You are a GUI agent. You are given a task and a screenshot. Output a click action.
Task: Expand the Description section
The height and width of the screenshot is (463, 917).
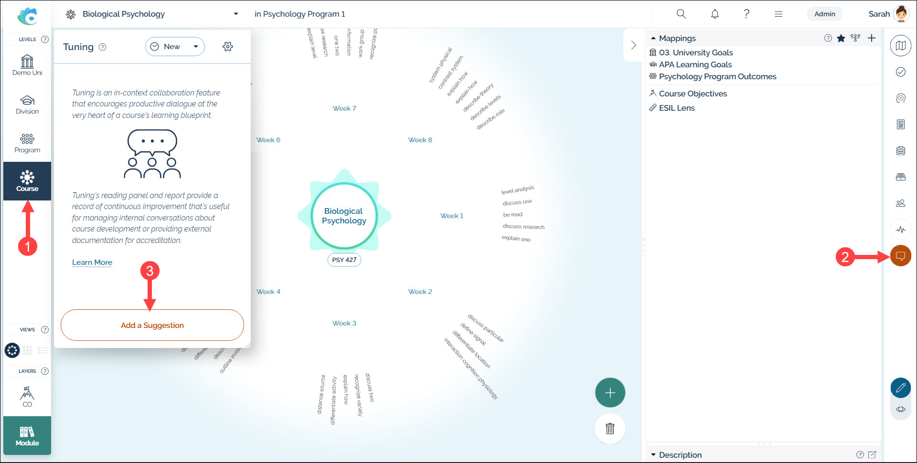coord(653,455)
